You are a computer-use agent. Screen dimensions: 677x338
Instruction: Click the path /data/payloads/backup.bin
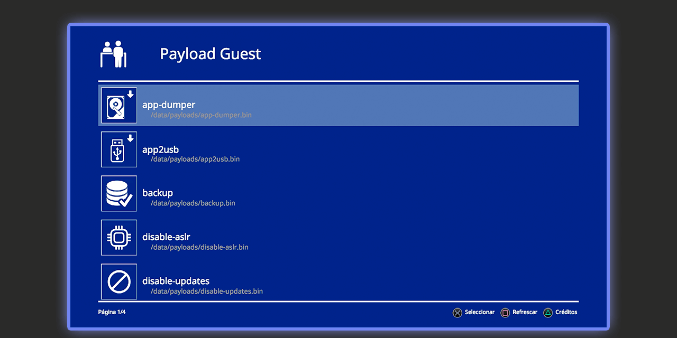193,203
